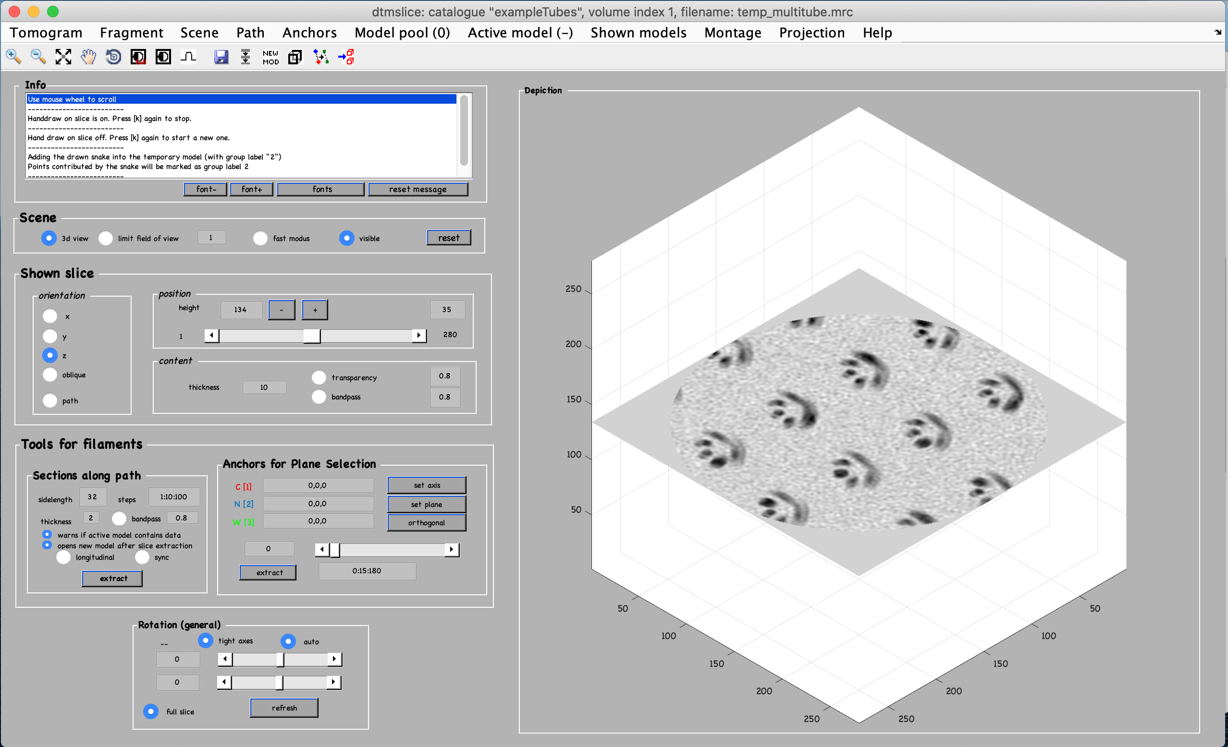
Task: Select the zoom out magnifier tool
Action: 38,57
